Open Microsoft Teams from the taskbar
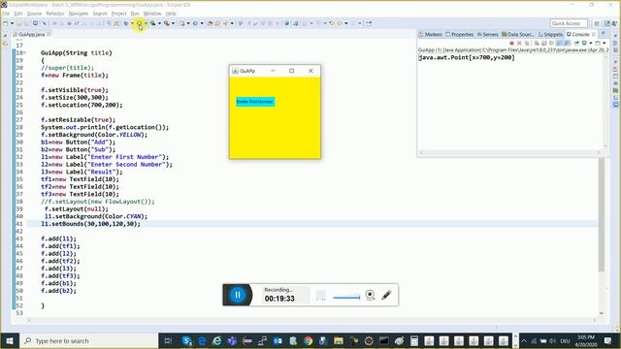This screenshot has width=621, height=349. coord(232,340)
